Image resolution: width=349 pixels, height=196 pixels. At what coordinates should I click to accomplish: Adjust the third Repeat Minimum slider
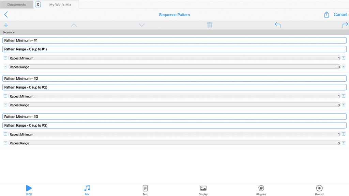(174, 134)
